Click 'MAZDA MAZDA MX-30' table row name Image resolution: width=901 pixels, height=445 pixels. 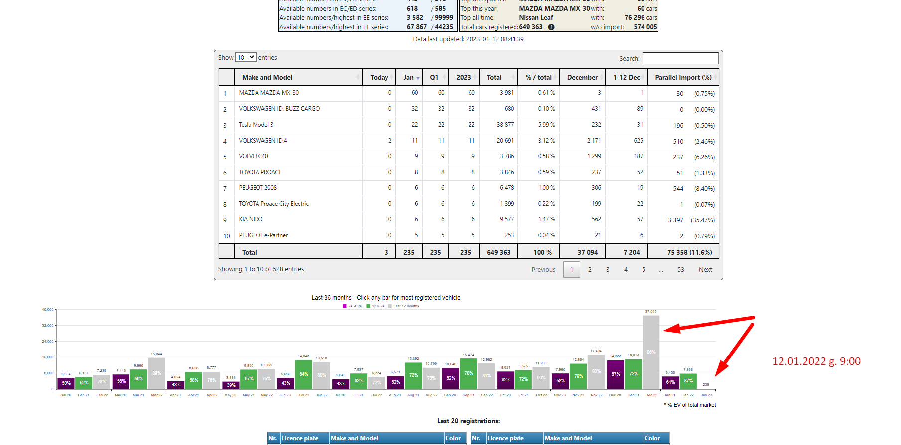[x=268, y=93]
